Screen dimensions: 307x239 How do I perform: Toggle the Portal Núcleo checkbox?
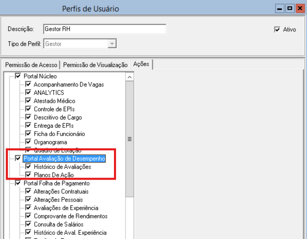coord(18,76)
